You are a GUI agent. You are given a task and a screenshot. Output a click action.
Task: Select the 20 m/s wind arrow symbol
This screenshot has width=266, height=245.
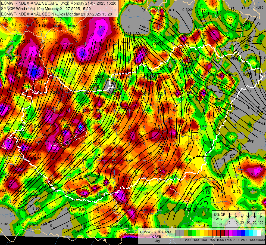click(x=242, y=215)
